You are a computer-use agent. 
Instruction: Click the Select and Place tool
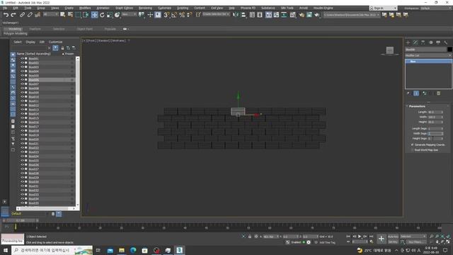click(117, 15)
